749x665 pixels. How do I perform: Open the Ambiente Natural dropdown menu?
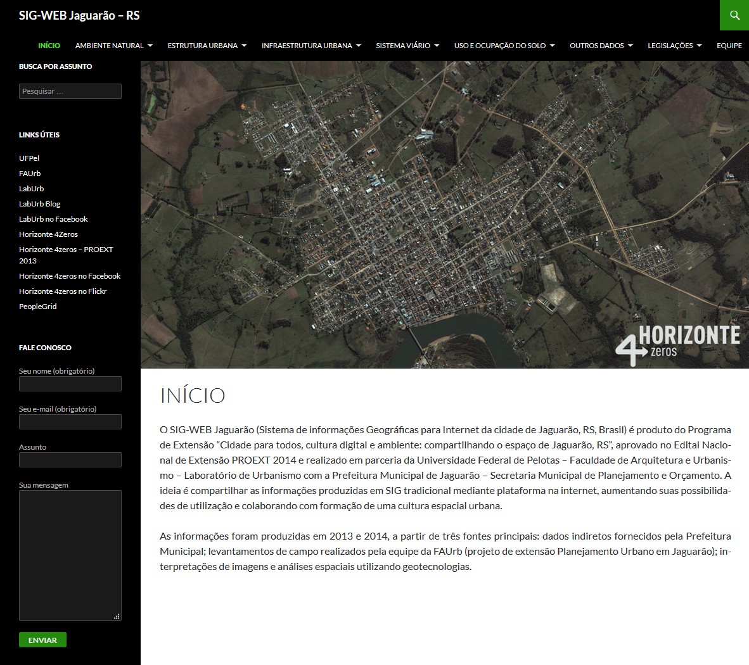(x=113, y=46)
